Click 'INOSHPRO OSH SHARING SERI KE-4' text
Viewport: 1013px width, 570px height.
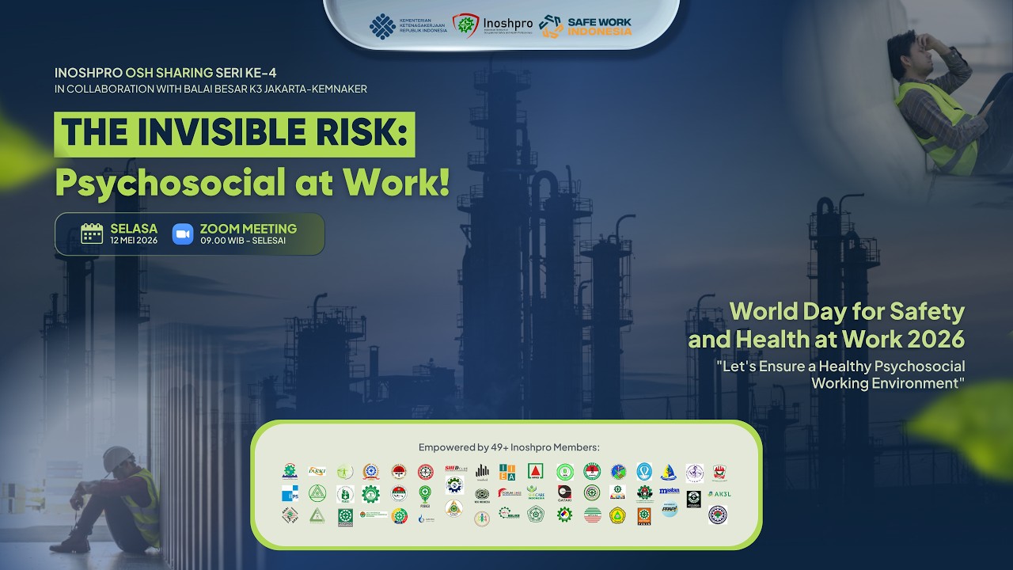coord(165,73)
